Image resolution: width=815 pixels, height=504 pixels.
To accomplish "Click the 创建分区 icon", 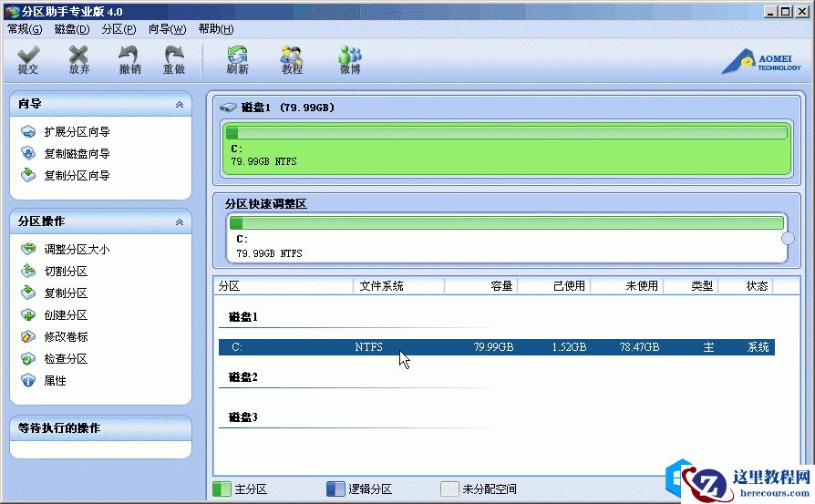I will tap(28, 314).
